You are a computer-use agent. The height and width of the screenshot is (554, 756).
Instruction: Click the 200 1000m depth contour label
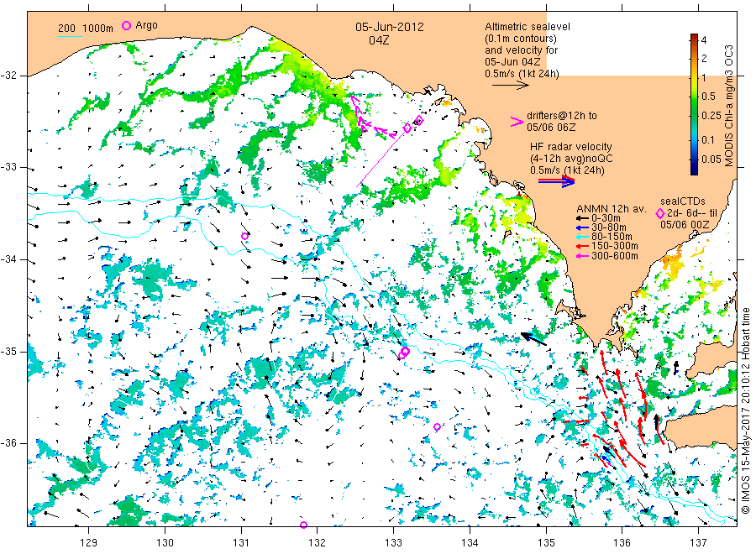[x=86, y=29]
